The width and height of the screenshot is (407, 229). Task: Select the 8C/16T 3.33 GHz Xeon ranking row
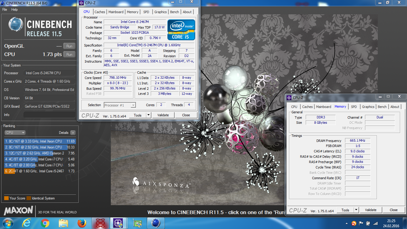click(40, 141)
